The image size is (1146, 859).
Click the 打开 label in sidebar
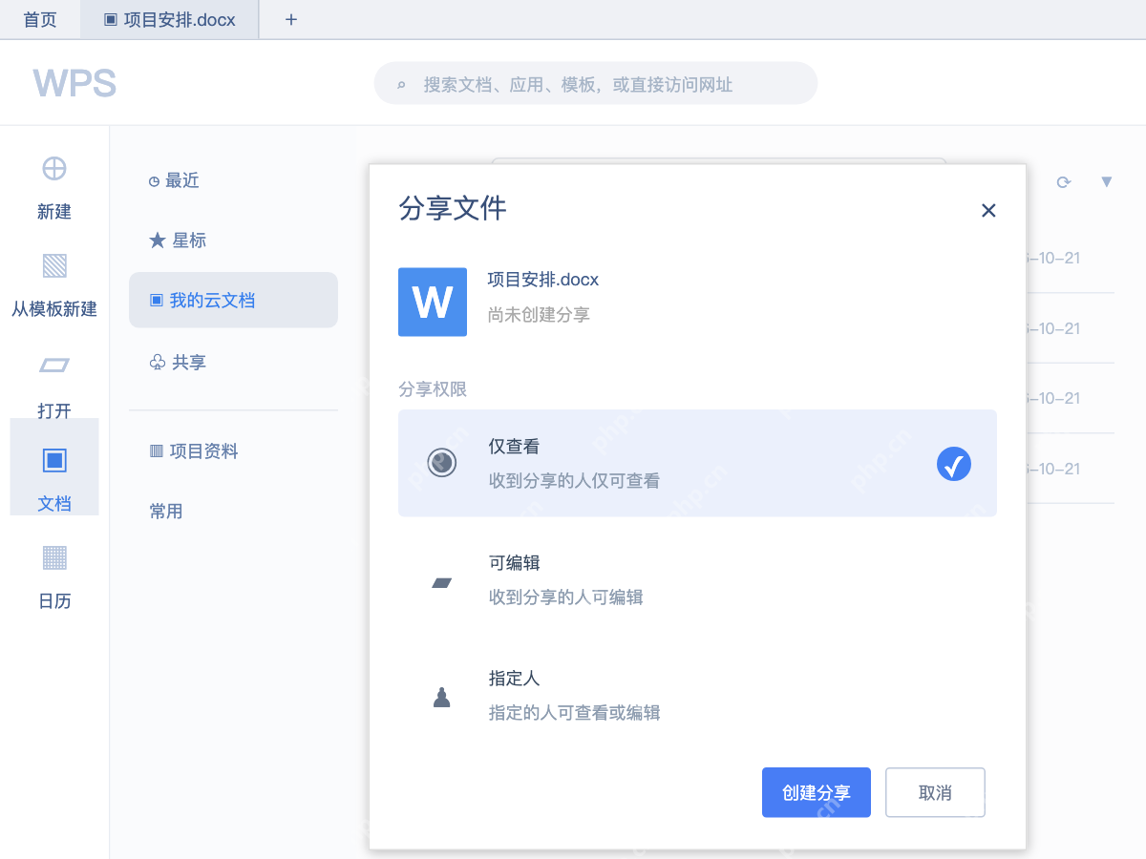(x=54, y=410)
